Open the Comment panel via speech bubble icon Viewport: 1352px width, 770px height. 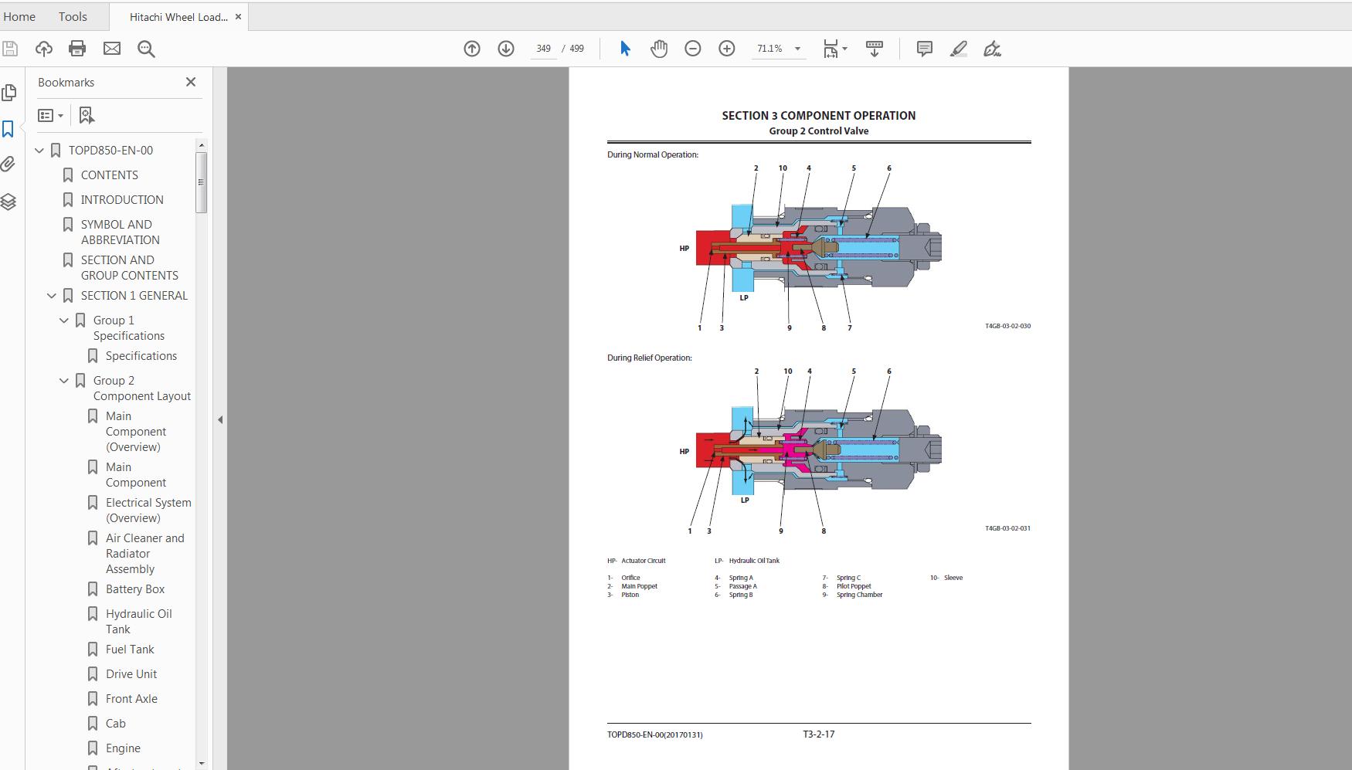click(923, 49)
